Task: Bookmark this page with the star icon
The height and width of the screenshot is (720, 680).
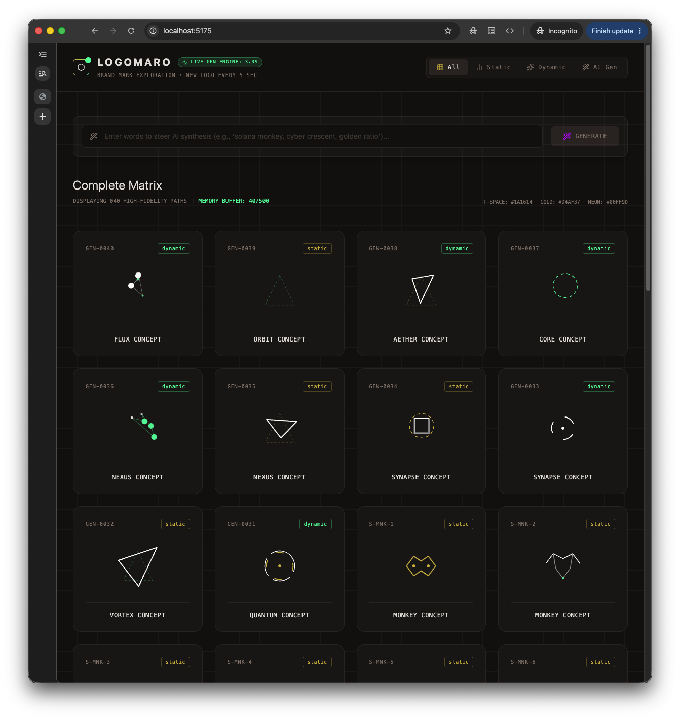Action: 448,31
